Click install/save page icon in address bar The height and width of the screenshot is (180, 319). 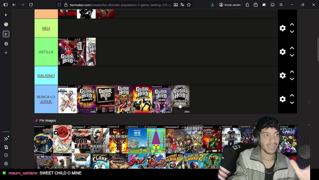pyautogui.click(x=176, y=5)
